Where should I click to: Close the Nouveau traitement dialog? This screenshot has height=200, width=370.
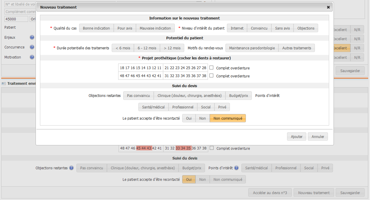(328, 7)
